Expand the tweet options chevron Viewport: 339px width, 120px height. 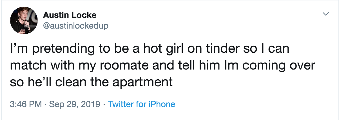click(x=325, y=14)
